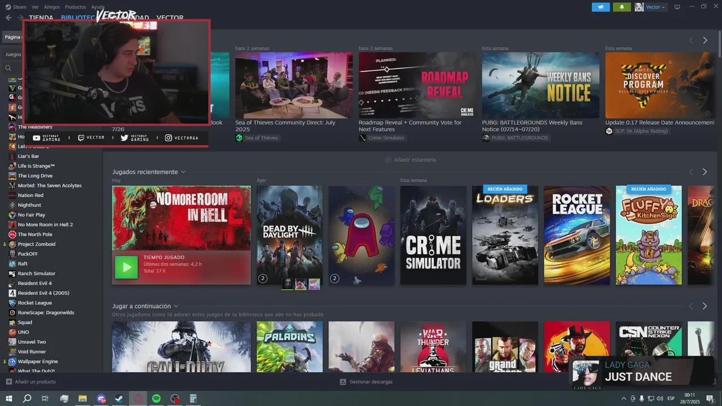Open Dead by Daylight game cover
Viewport: 722px width, 406px height.
pos(290,235)
